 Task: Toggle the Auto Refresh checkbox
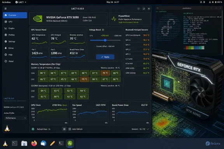click(70, 129)
